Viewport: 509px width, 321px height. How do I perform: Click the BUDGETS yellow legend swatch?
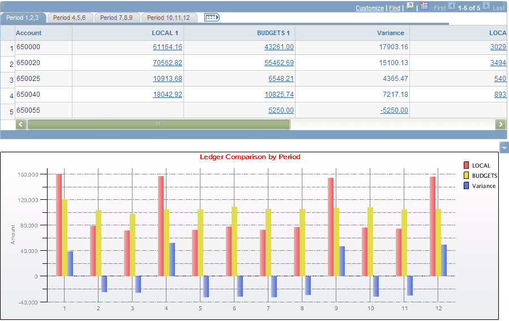(466, 176)
